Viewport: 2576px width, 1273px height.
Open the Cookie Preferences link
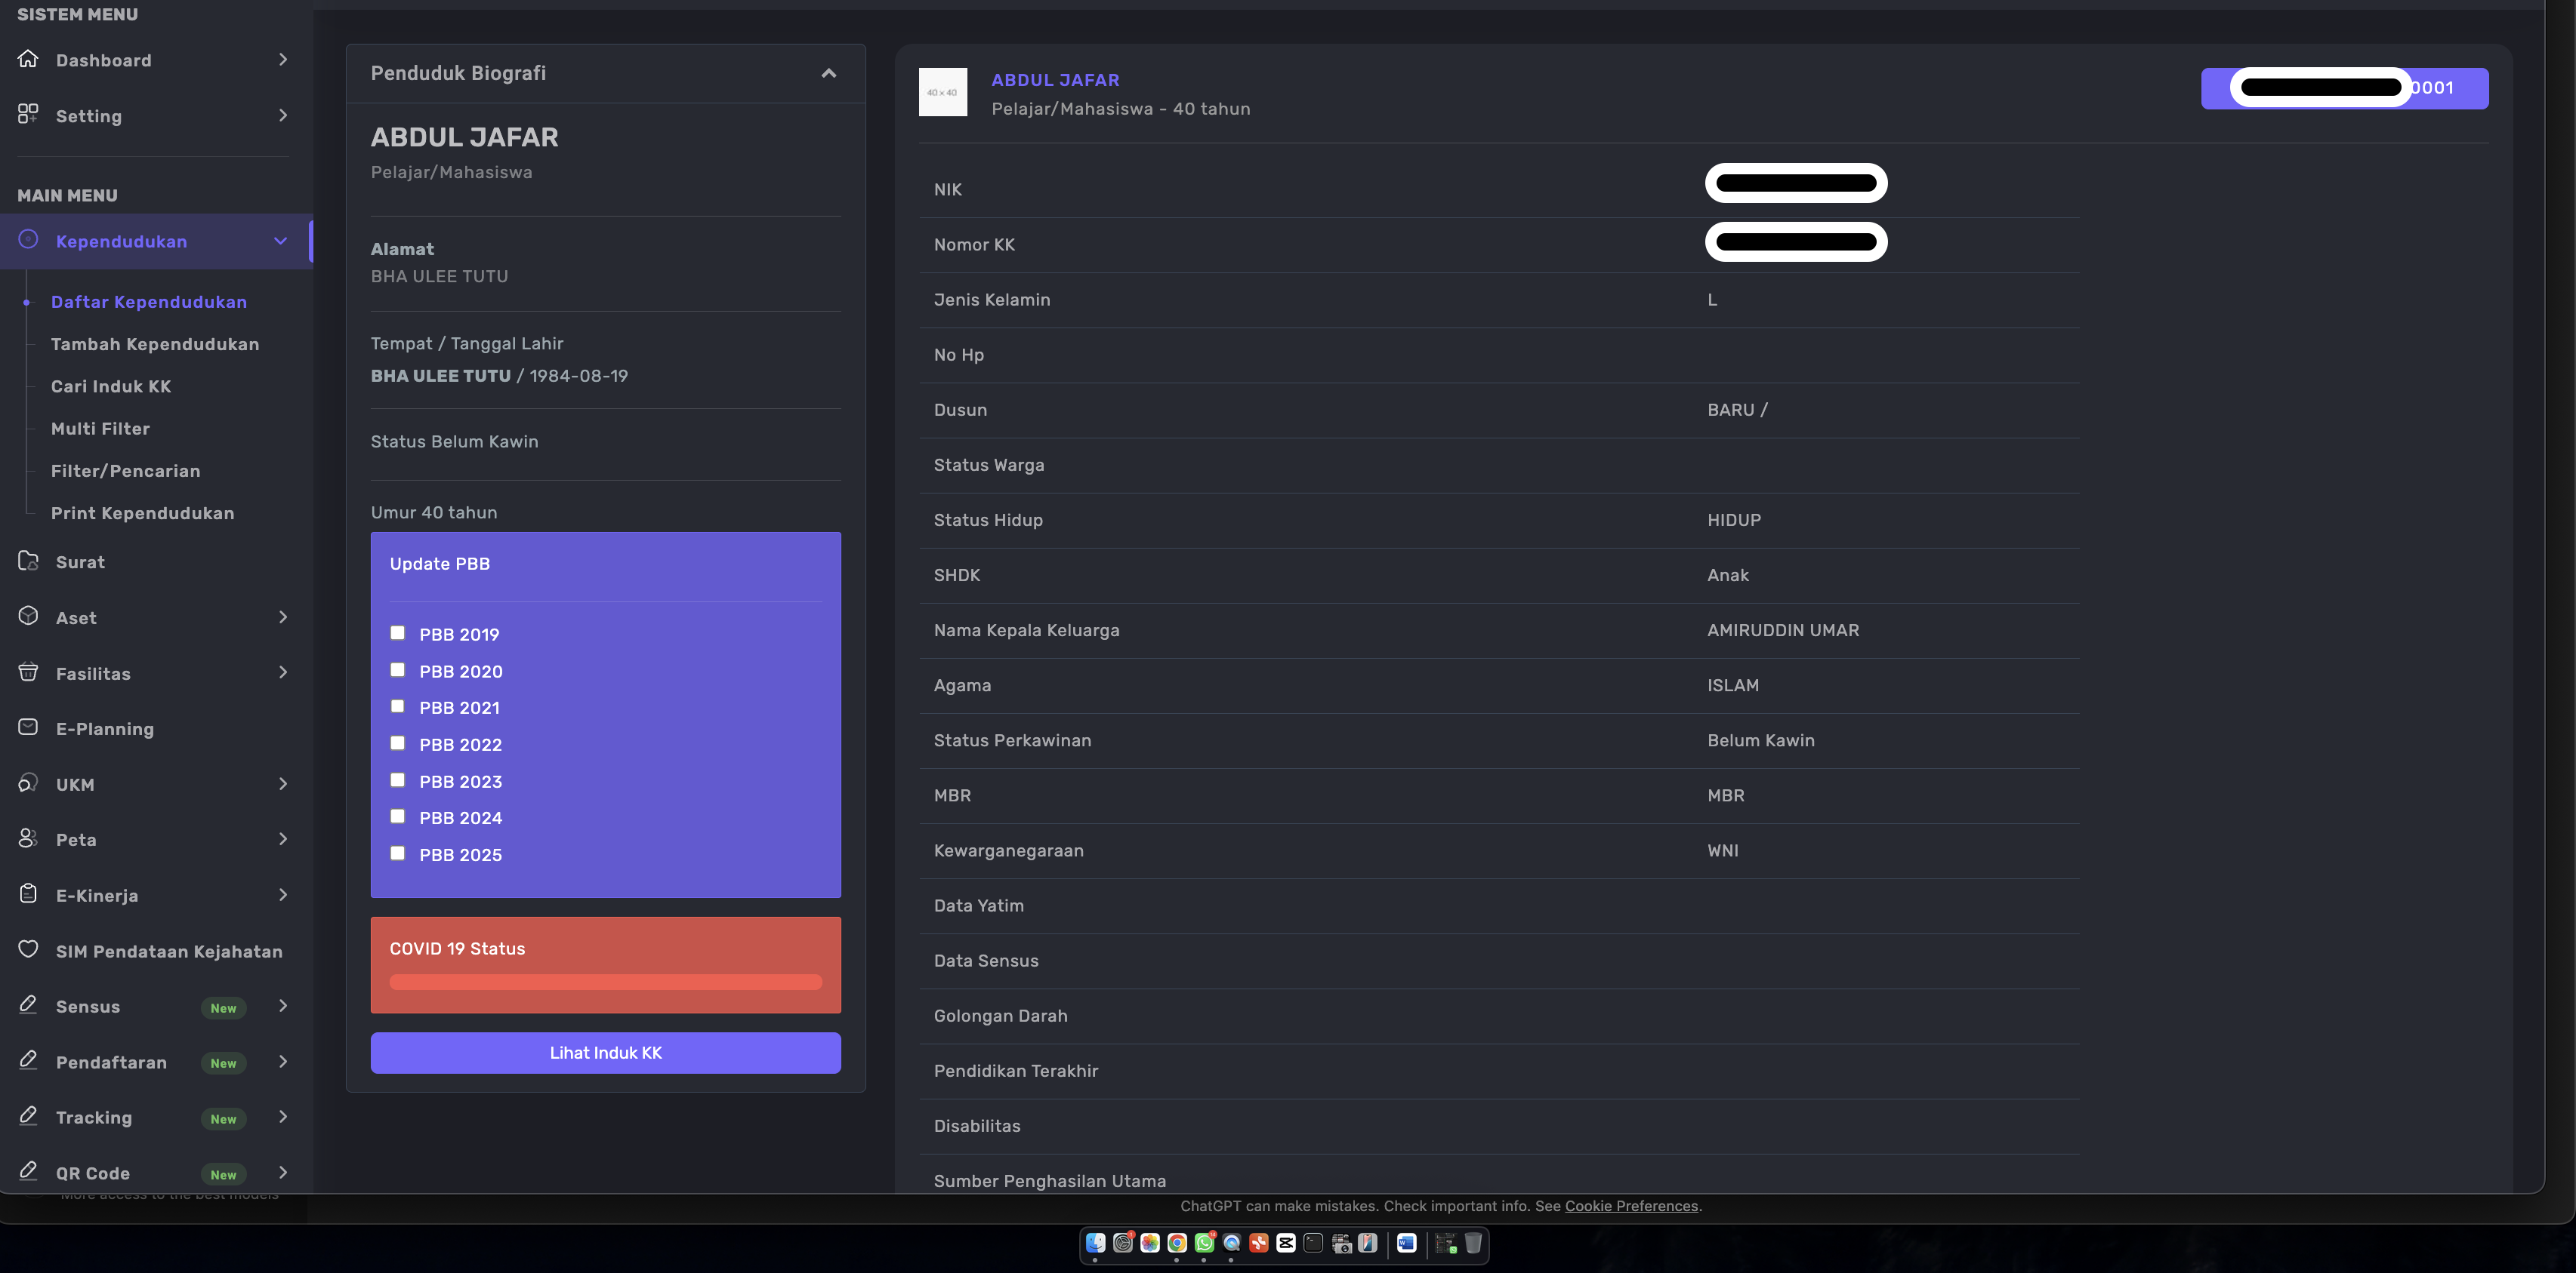tap(1631, 1206)
